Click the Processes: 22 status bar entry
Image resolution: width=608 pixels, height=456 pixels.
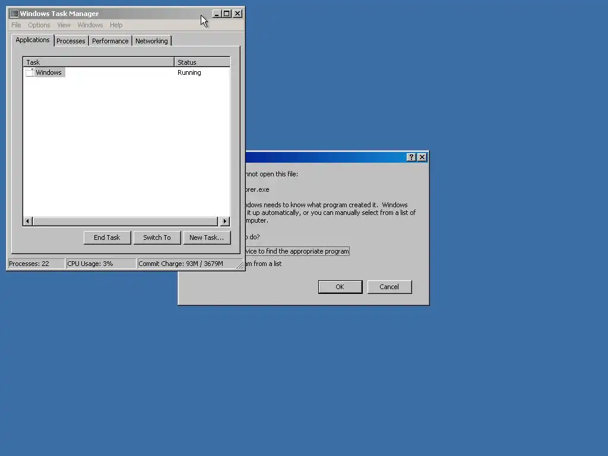click(x=36, y=264)
